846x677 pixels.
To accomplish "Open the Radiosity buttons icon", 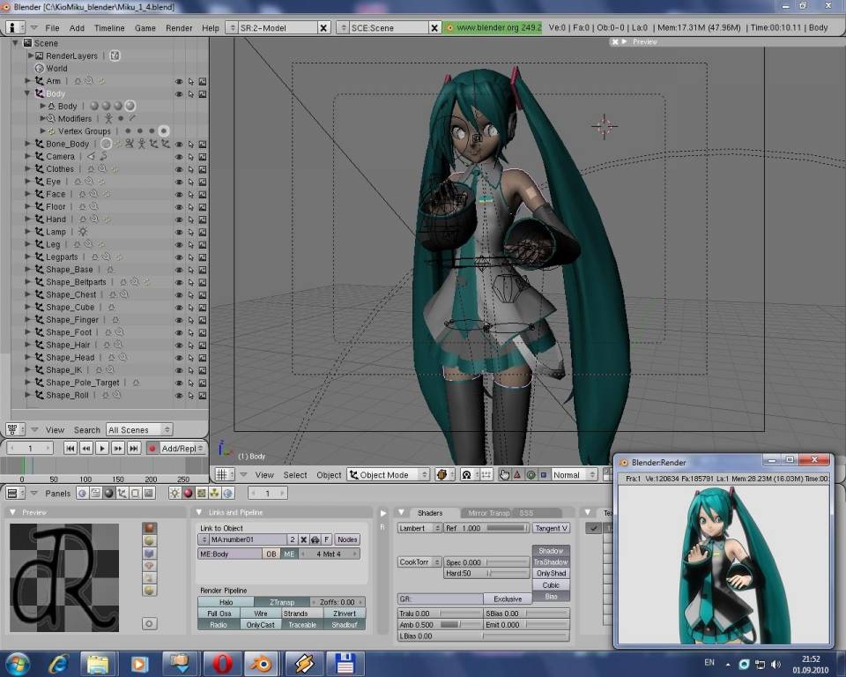I will (215, 493).
